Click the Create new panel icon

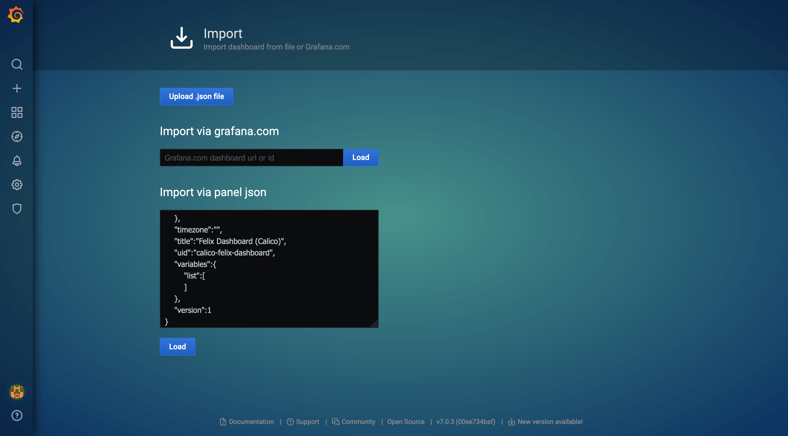16,88
